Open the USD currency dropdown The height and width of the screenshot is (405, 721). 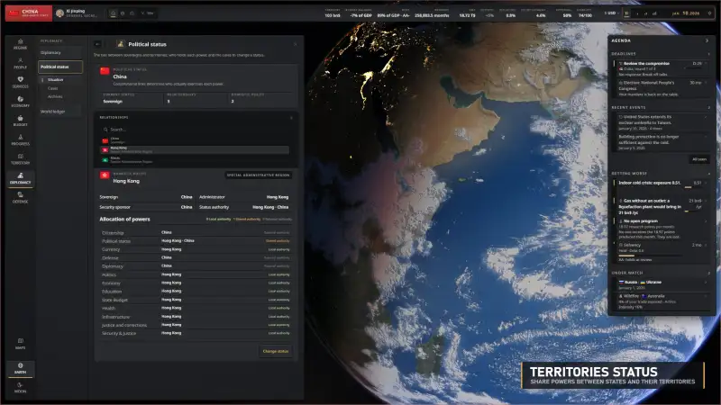tap(611, 13)
